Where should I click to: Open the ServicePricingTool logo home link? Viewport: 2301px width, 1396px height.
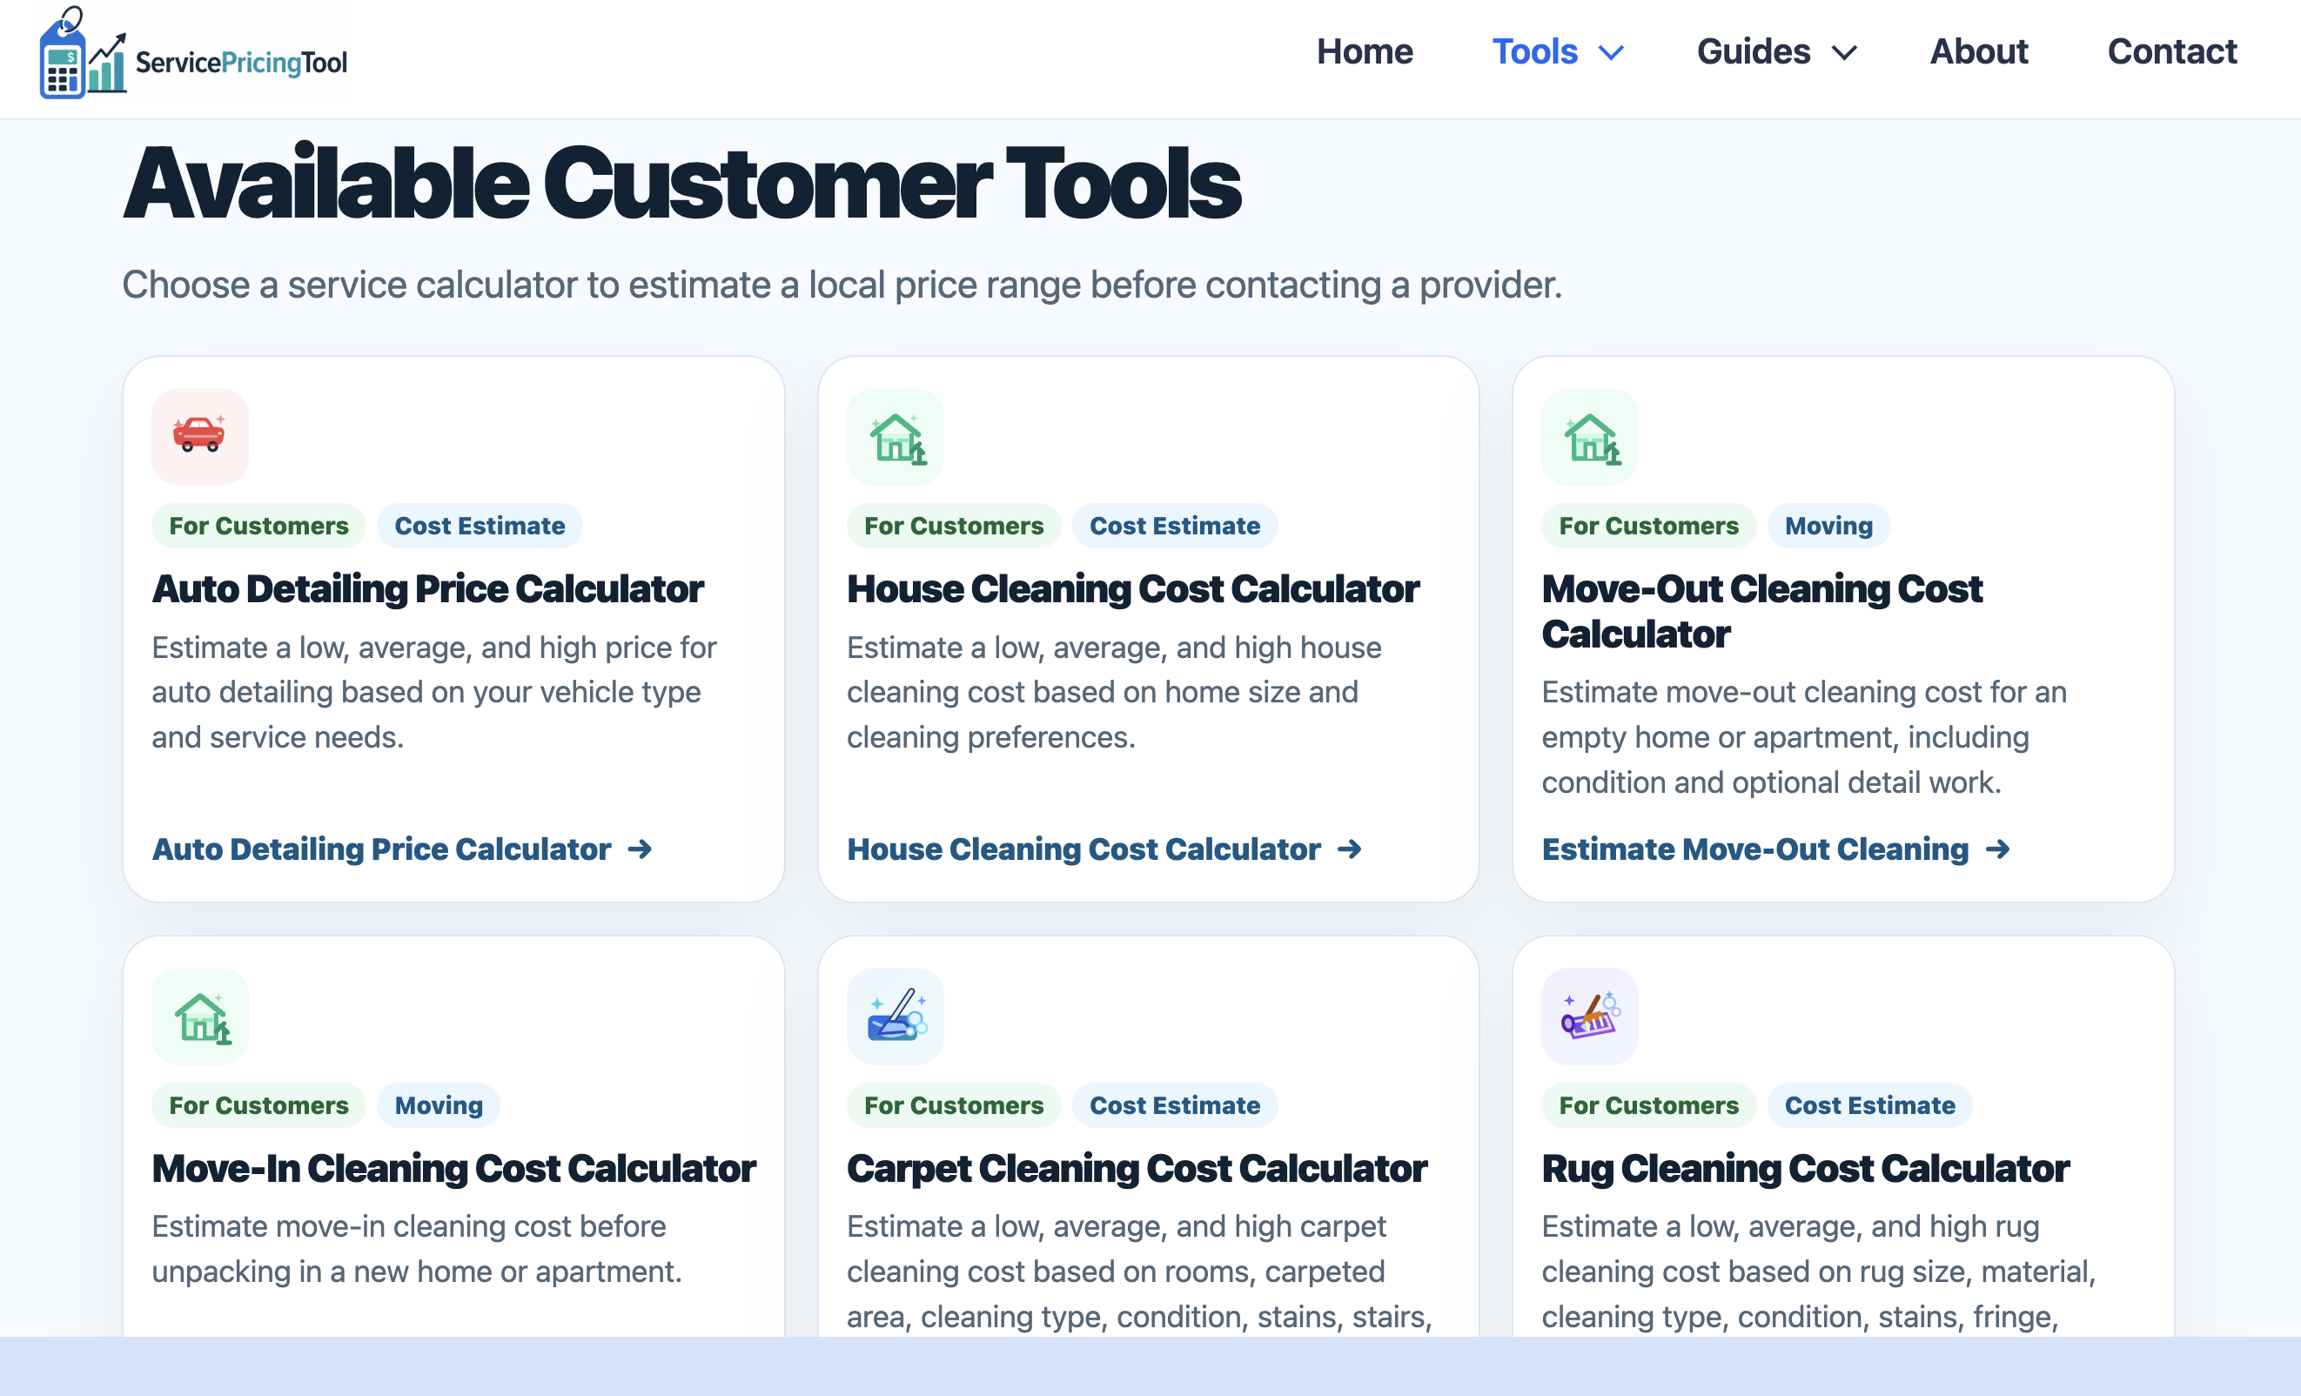[x=193, y=53]
